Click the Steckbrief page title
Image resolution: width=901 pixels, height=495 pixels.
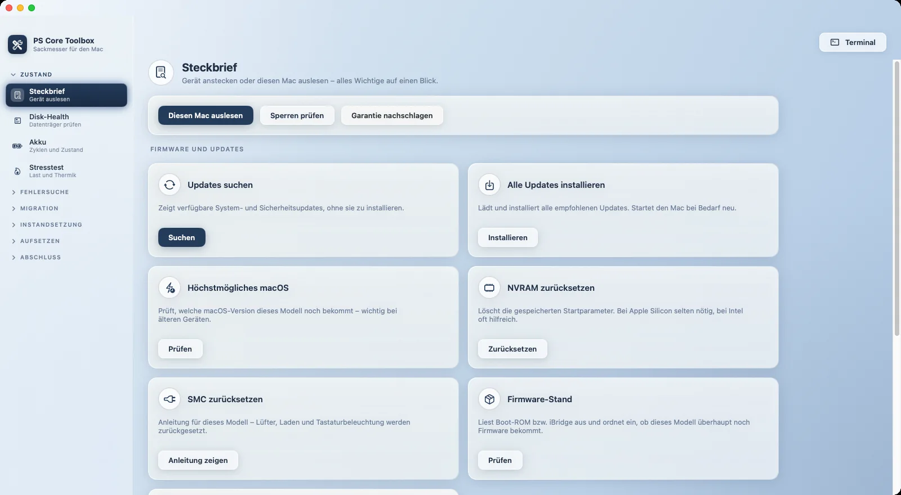(x=209, y=67)
